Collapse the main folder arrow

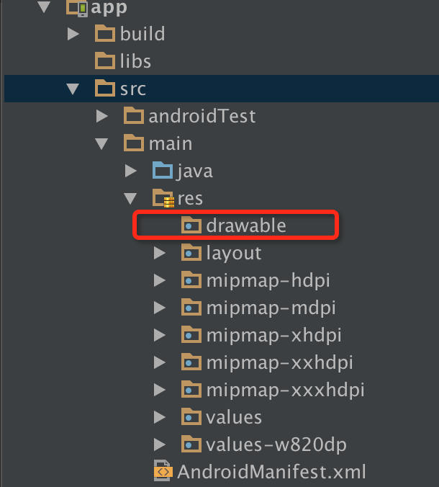(x=101, y=144)
